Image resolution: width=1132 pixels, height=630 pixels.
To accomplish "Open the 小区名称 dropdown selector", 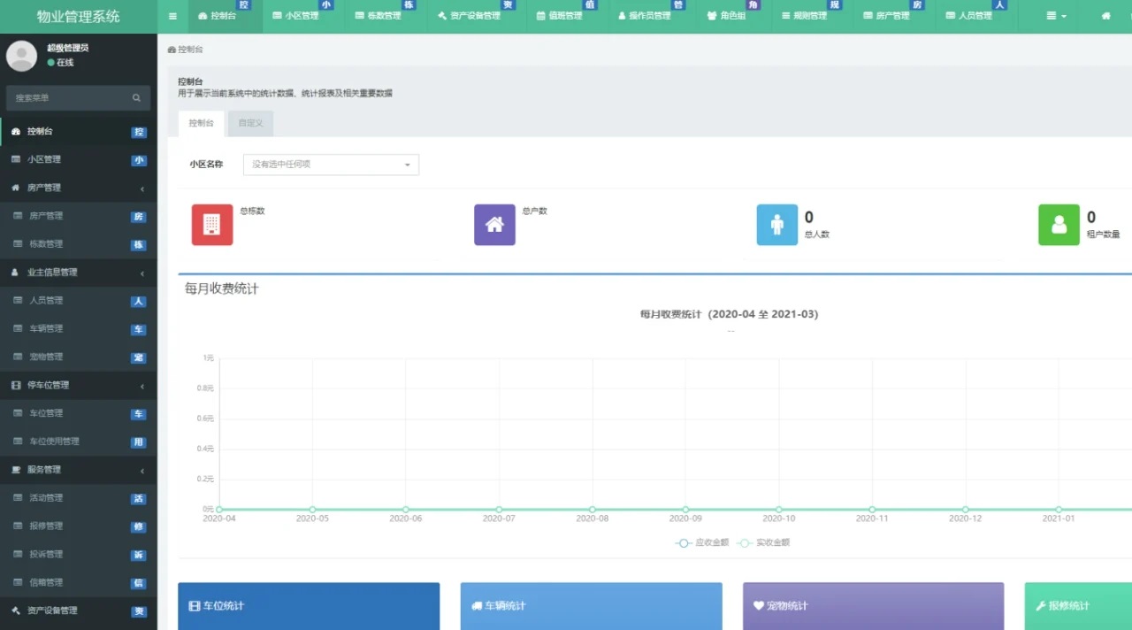I will (331, 165).
